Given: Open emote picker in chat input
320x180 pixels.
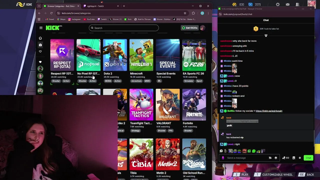Looking at the screenshot, I should click(276, 158).
